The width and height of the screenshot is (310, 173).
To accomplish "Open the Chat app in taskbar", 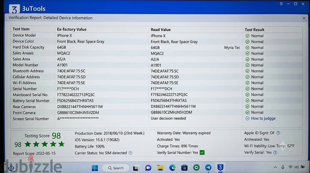I will point(148,168).
